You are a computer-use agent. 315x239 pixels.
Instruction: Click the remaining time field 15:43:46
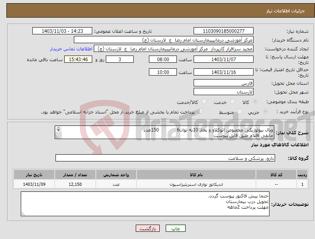tap(78, 59)
